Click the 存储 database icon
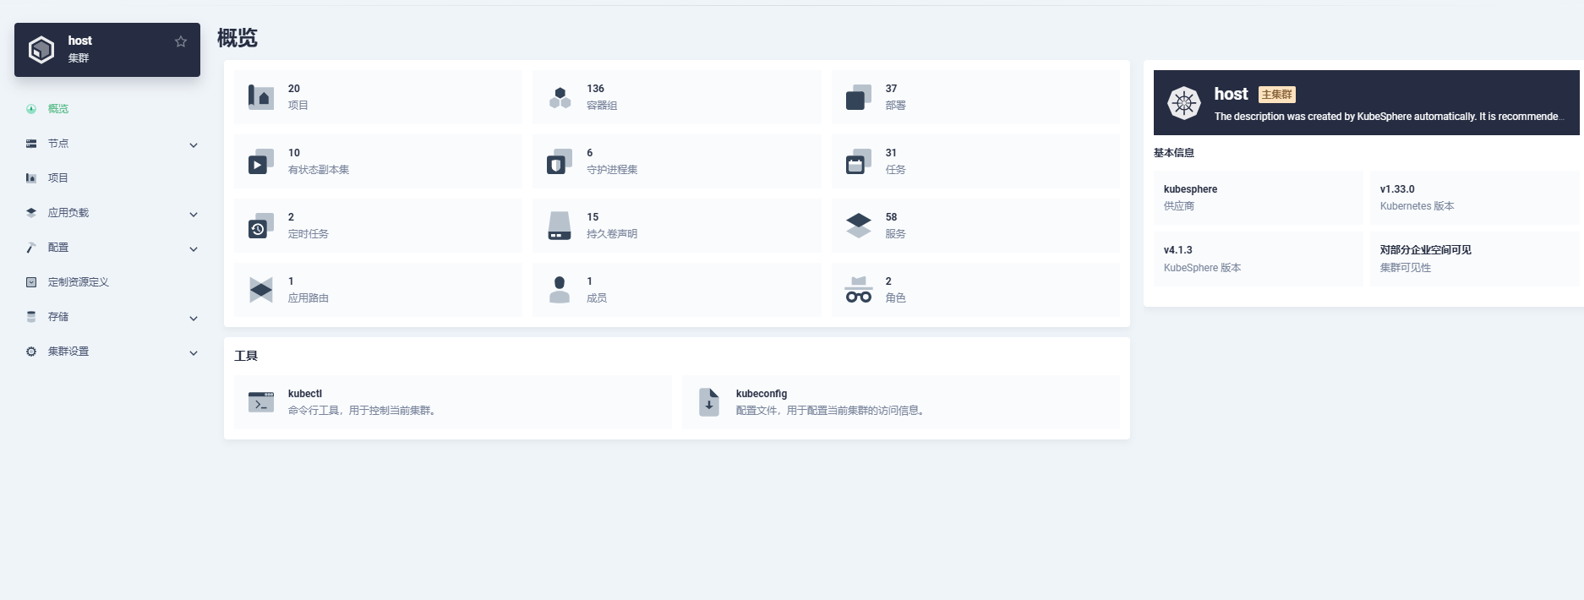This screenshot has width=1584, height=600. click(31, 317)
